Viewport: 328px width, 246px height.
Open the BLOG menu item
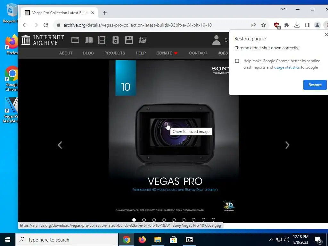pyautogui.click(x=88, y=53)
